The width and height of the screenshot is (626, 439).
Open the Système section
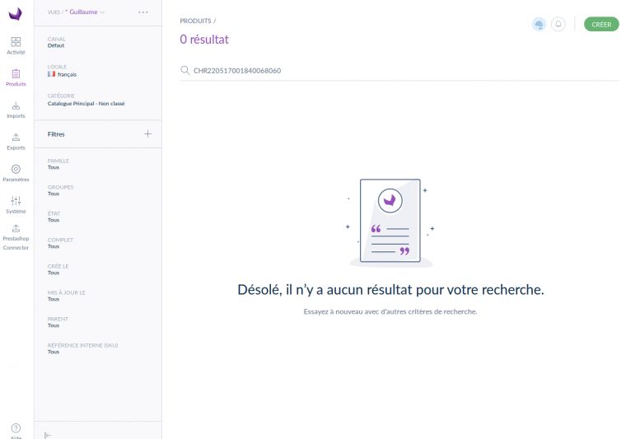click(x=16, y=205)
